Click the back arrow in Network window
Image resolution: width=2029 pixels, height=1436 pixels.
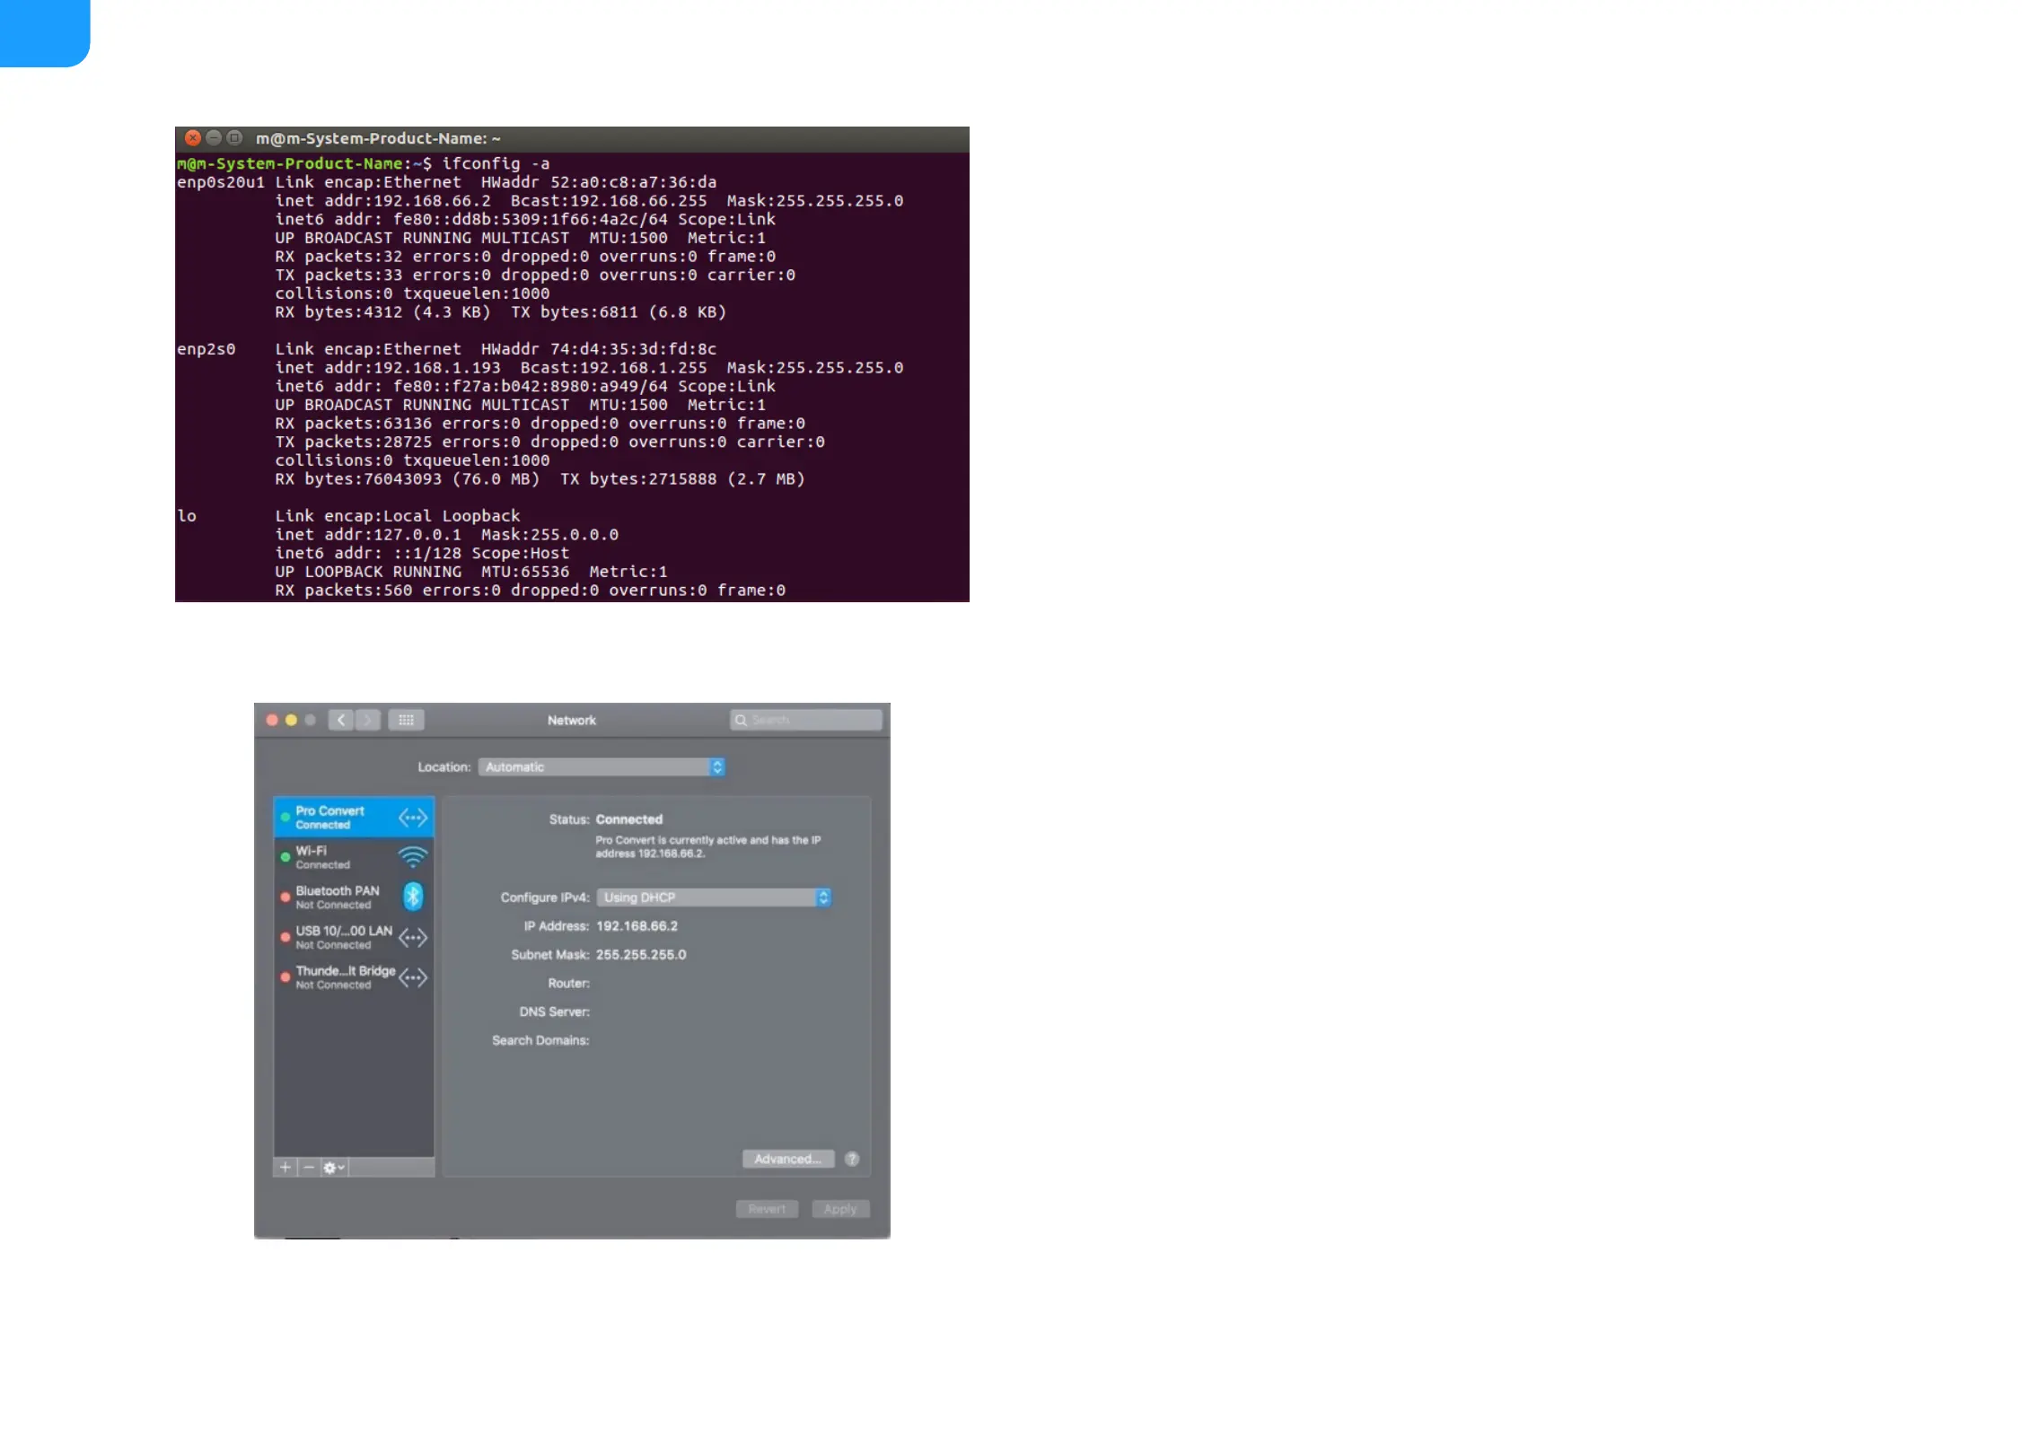click(340, 720)
